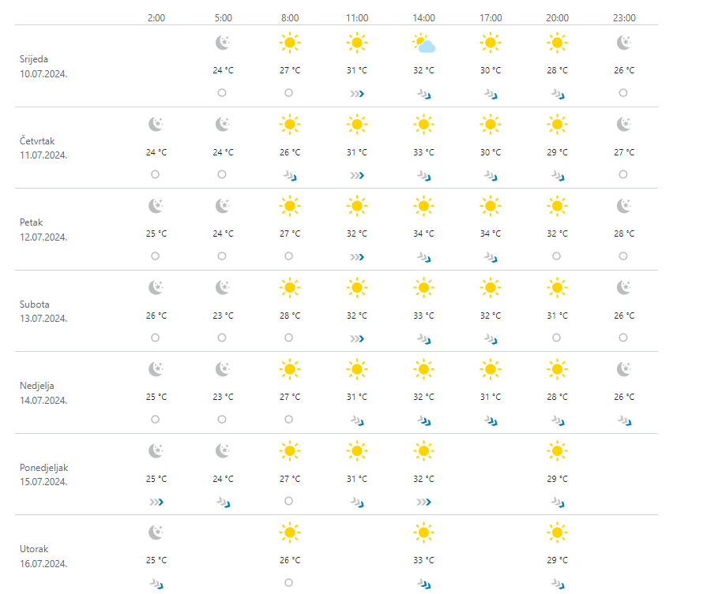
Task: Select the 23:00 column header
Action: (x=624, y=17)
